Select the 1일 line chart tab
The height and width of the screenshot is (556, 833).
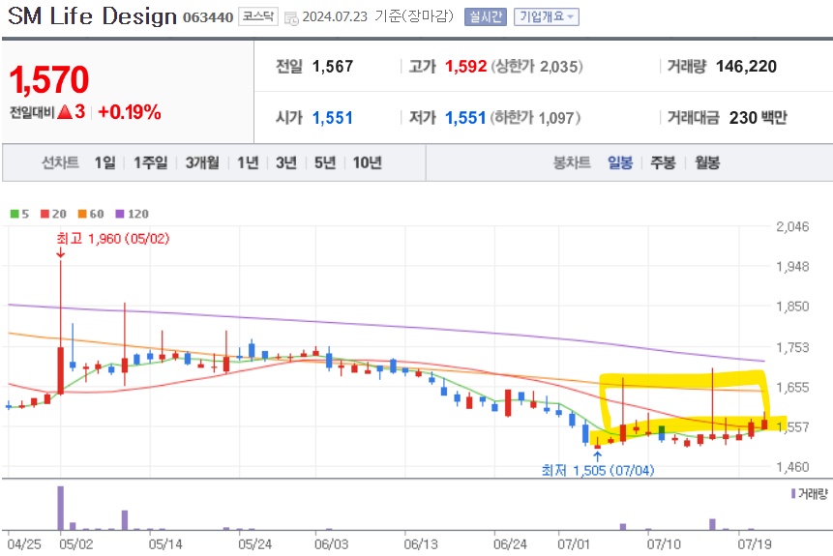pyautogui.click(x=104, y=162)
